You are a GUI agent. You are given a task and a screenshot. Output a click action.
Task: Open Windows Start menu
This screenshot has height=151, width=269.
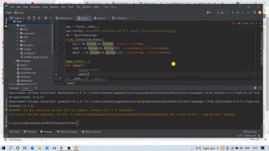point(3,148)
